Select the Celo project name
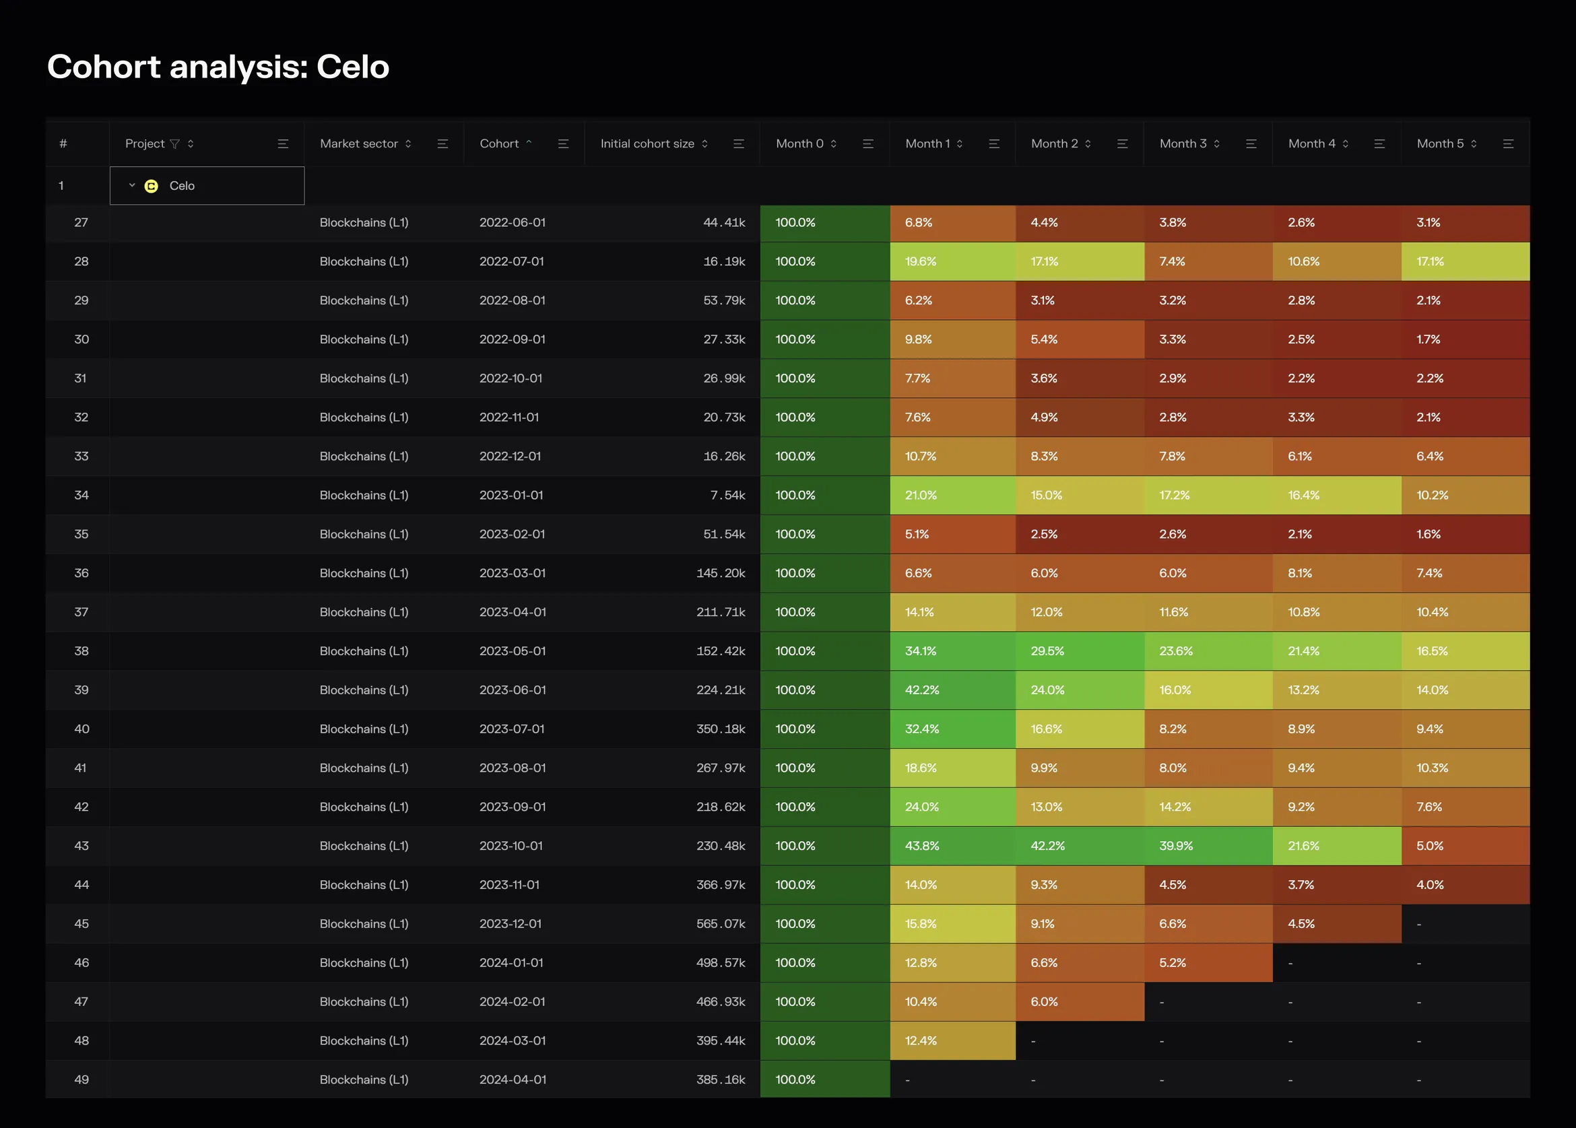Viewport: 1576px width, 1128px height. point(182,186)
